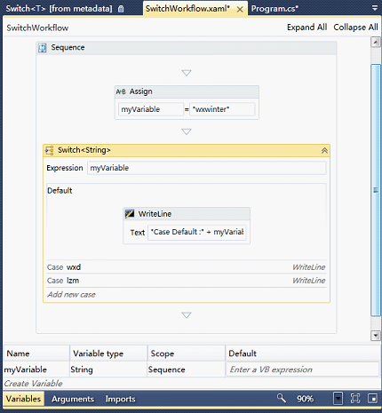Click Collapse All
Screen dimensions: 382x413
pyautogui.click(x=355, y=28)
